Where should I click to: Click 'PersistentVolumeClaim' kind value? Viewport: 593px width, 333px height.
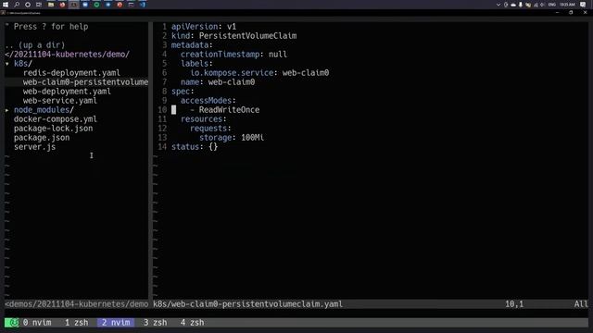point(247,36)
